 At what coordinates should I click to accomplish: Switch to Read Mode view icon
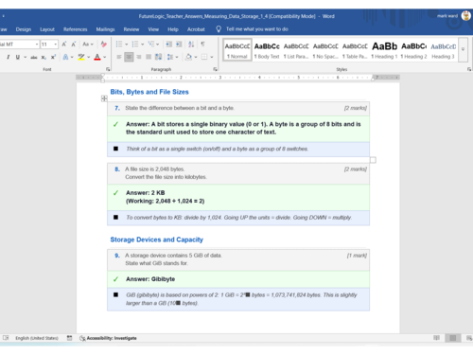(436, 338)
